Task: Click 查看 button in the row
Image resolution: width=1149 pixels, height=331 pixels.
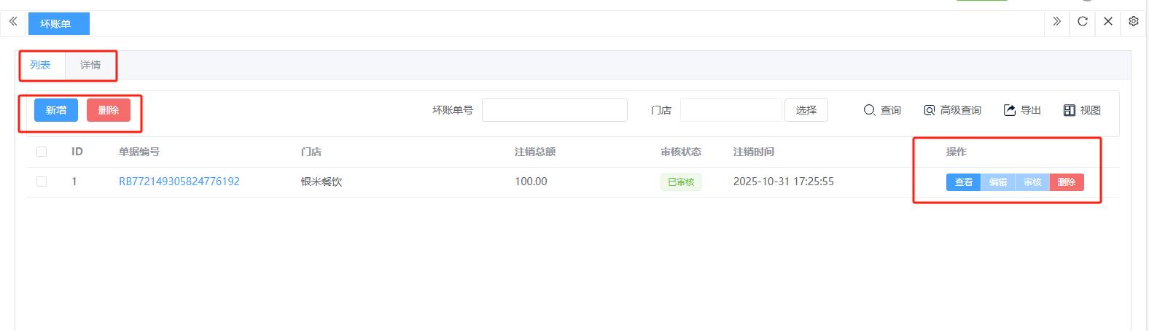Action: 963,182
